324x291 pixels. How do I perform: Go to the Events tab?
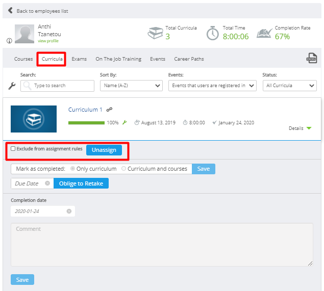pyautogui.click(x=158, y=59)
